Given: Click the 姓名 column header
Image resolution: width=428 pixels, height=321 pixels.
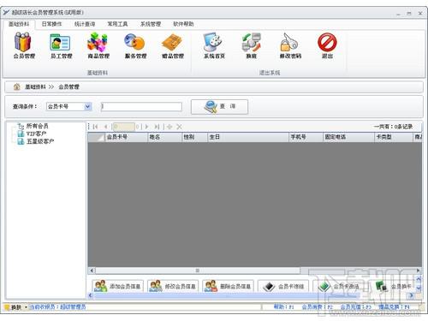Looking at the screenshot, I should [165, 137].
